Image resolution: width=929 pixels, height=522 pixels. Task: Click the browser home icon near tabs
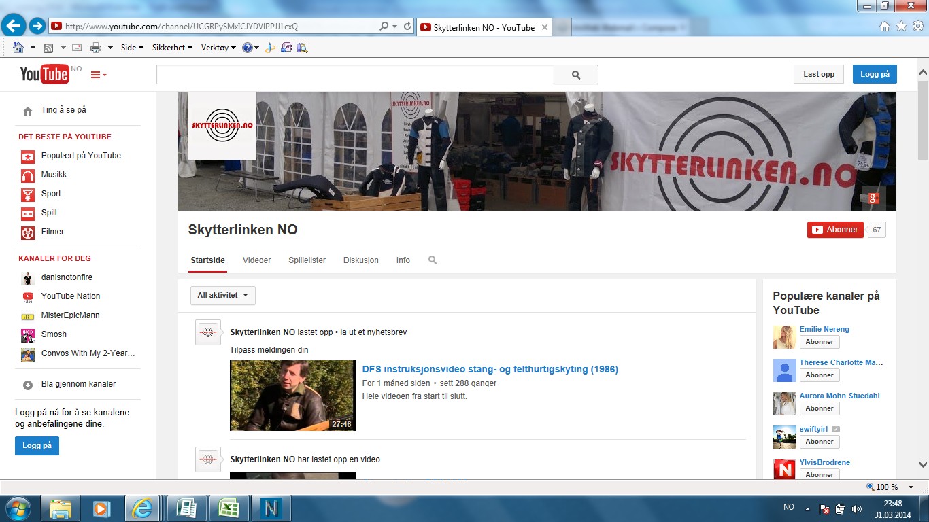885,27
